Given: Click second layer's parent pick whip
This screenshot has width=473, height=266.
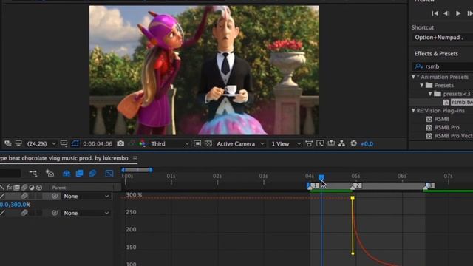Looking at the screenshot, I should click(x=55, y=214).
